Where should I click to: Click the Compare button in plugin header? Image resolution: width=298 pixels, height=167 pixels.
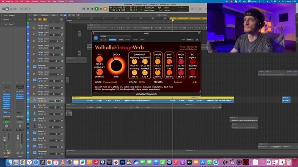(x=113, y=39)
